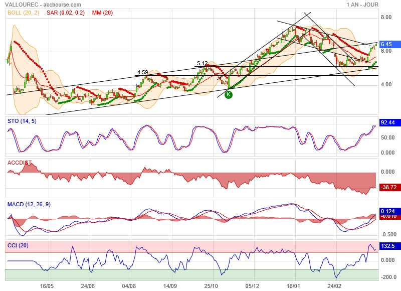Click the blue 6.45 current price tag

tap(390, 44)
